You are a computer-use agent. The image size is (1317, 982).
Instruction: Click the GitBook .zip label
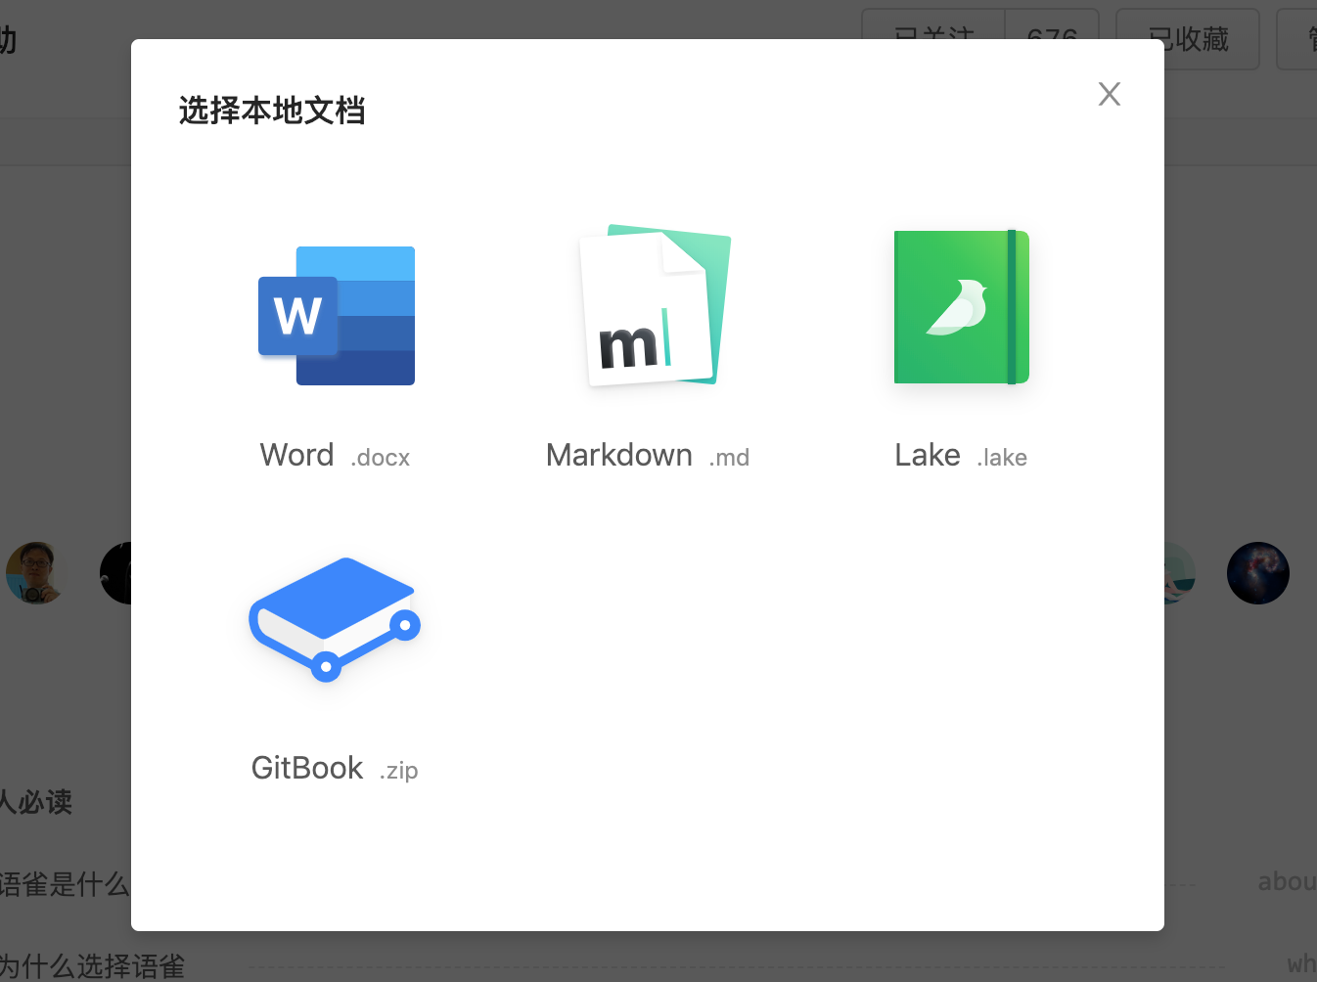point(335,769)
